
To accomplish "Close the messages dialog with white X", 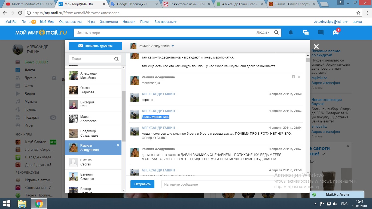I will (x=316, y=47).
